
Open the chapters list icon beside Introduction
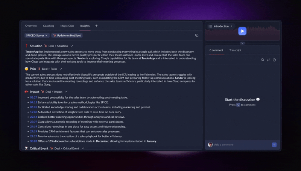pyautogui.click(x=210, y=26)
